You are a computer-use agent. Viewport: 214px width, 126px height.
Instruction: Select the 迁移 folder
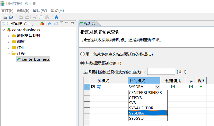point(21,53)
